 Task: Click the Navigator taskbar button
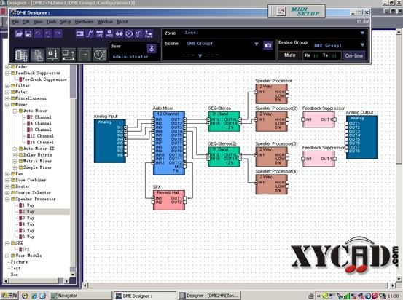pos(80,296)
